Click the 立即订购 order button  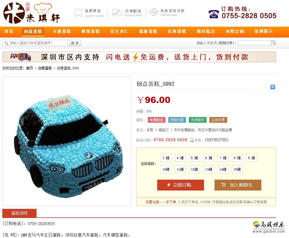tap(180, 185)
